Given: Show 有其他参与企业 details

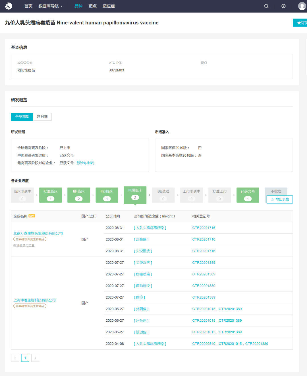Looking at the screenshot, I should click(x=24, y=245).
